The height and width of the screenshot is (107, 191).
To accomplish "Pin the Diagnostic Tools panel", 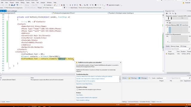I will tap(189, 11).
